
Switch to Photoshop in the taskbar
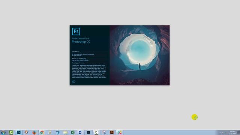[19, 132]
